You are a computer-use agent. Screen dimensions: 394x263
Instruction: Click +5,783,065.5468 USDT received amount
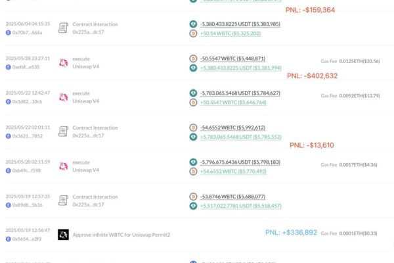tap(241, 137)
